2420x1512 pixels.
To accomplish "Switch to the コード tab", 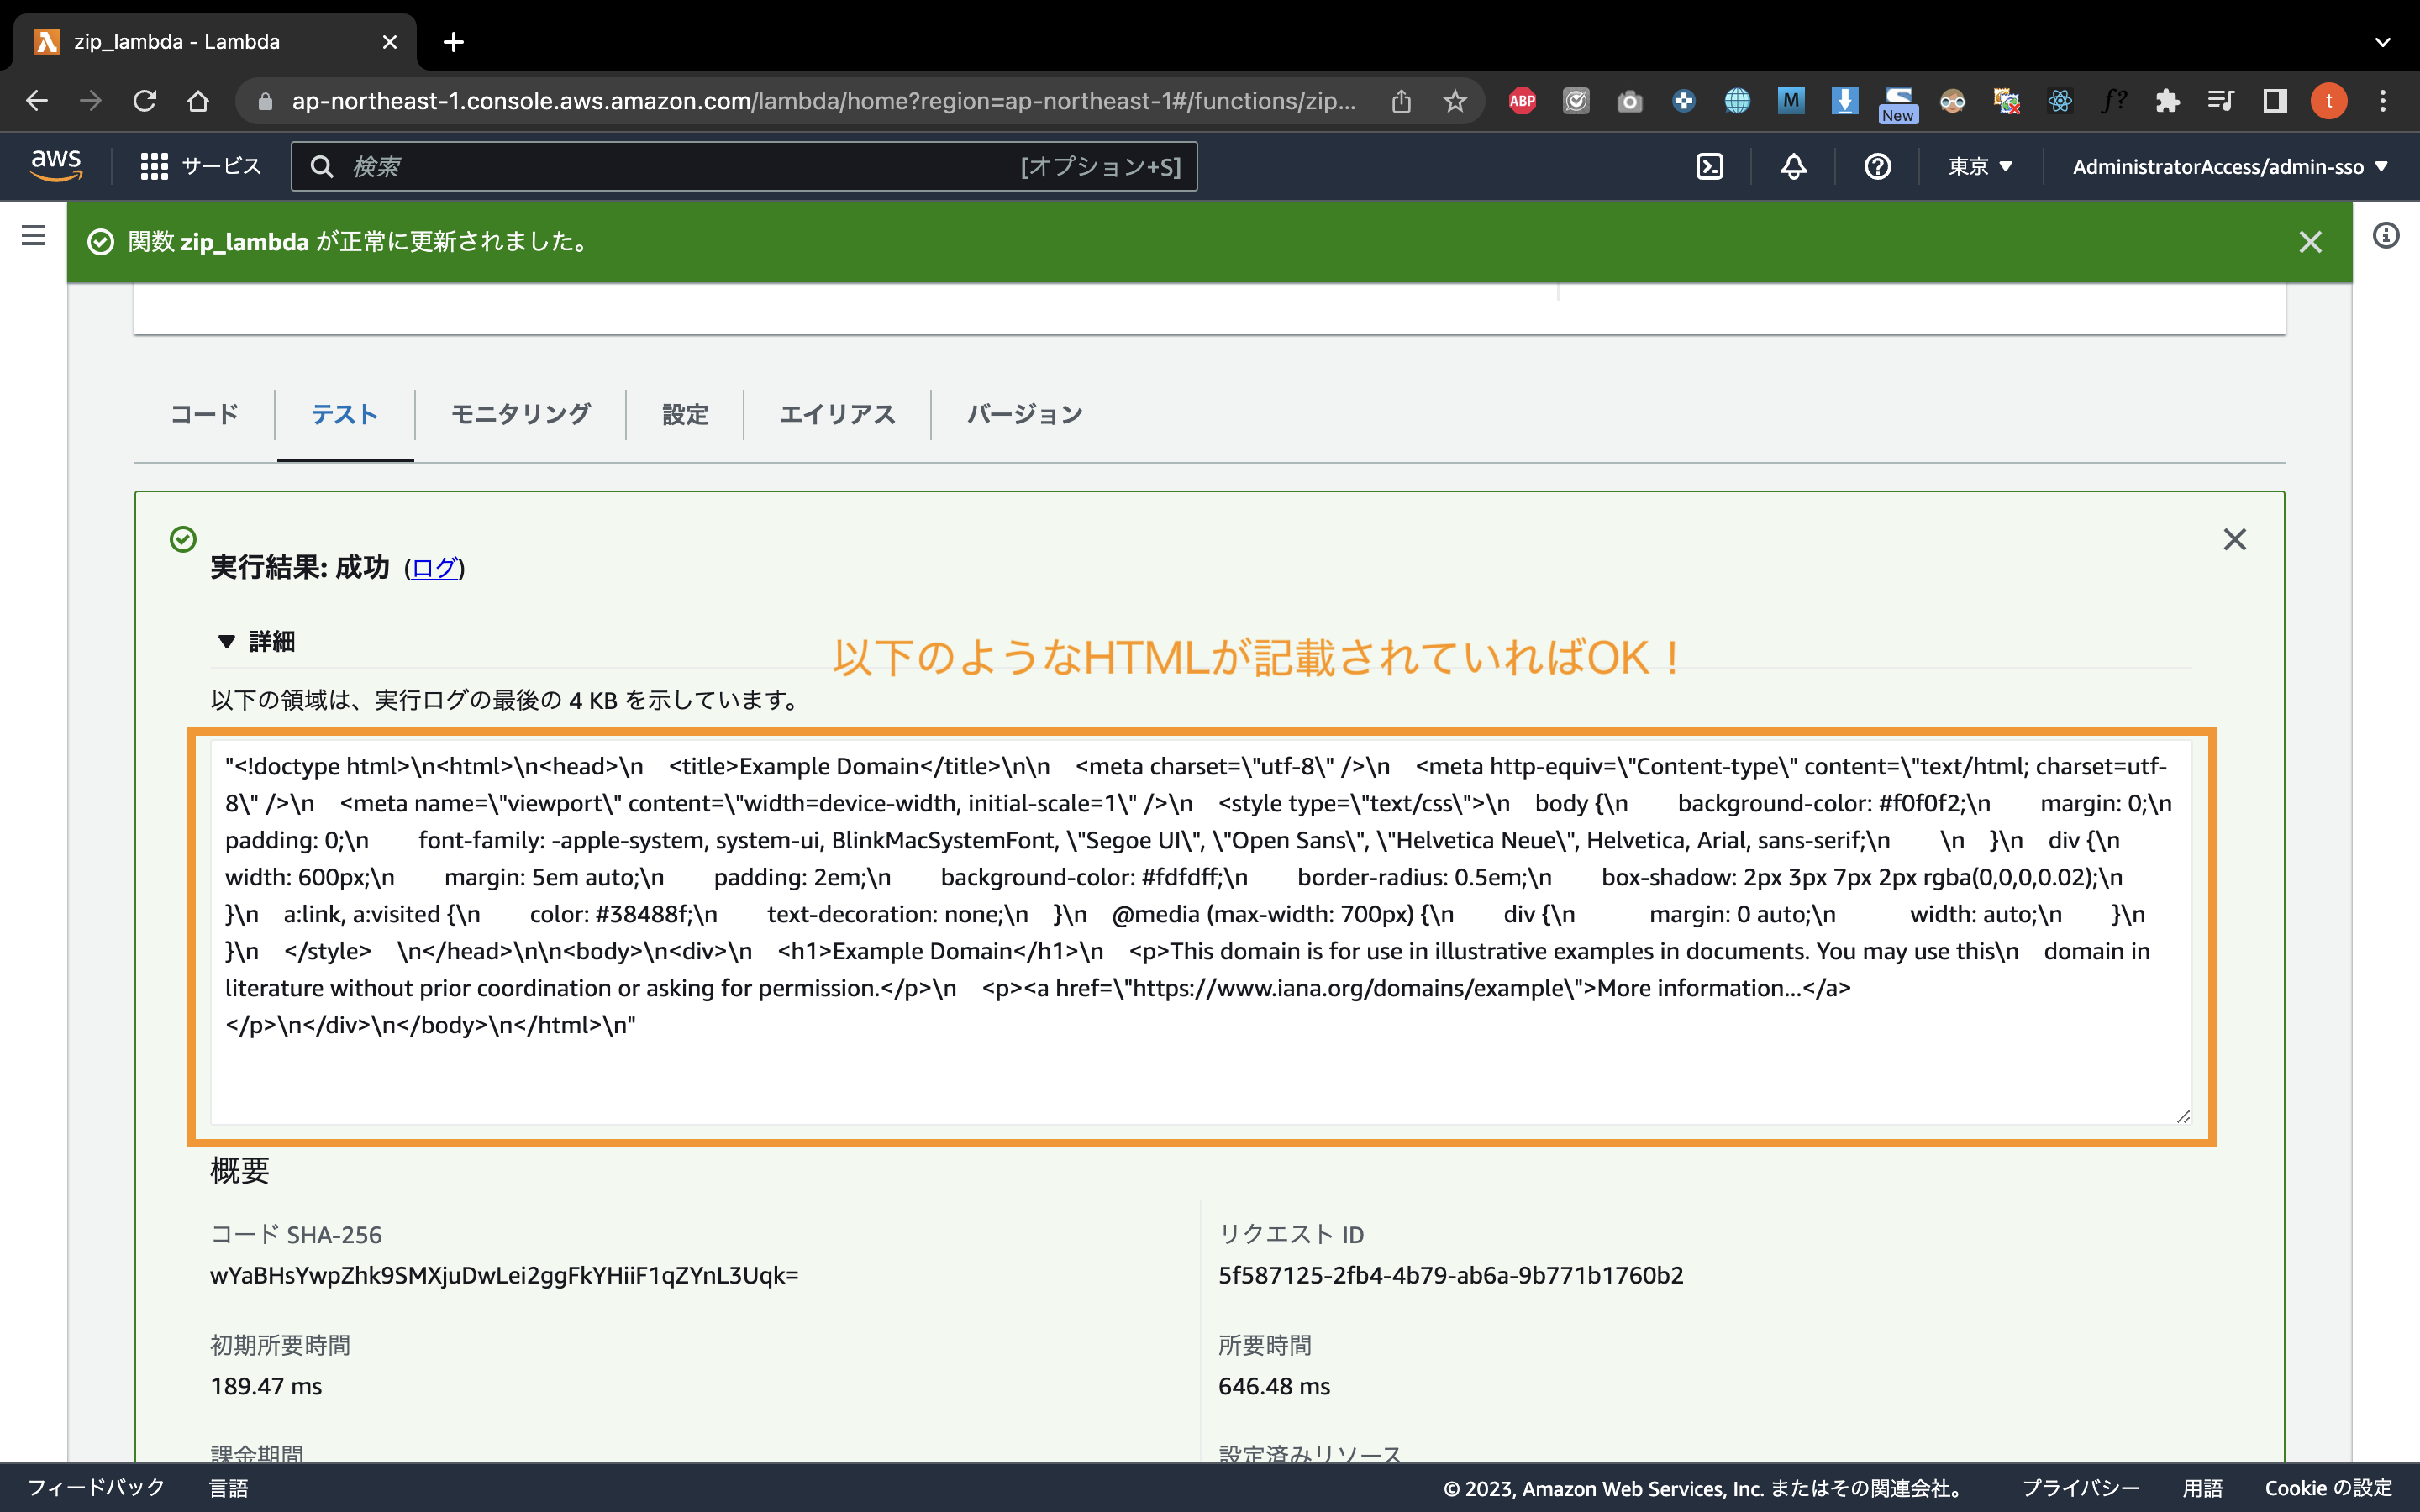I will 204,414.
